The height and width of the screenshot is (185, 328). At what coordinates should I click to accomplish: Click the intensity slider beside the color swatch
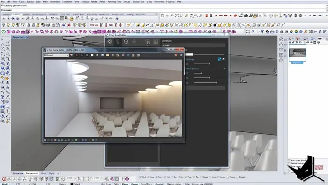[x=209, y=54]
